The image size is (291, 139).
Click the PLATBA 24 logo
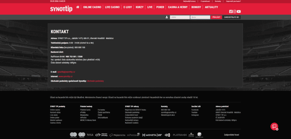[180, 135]
